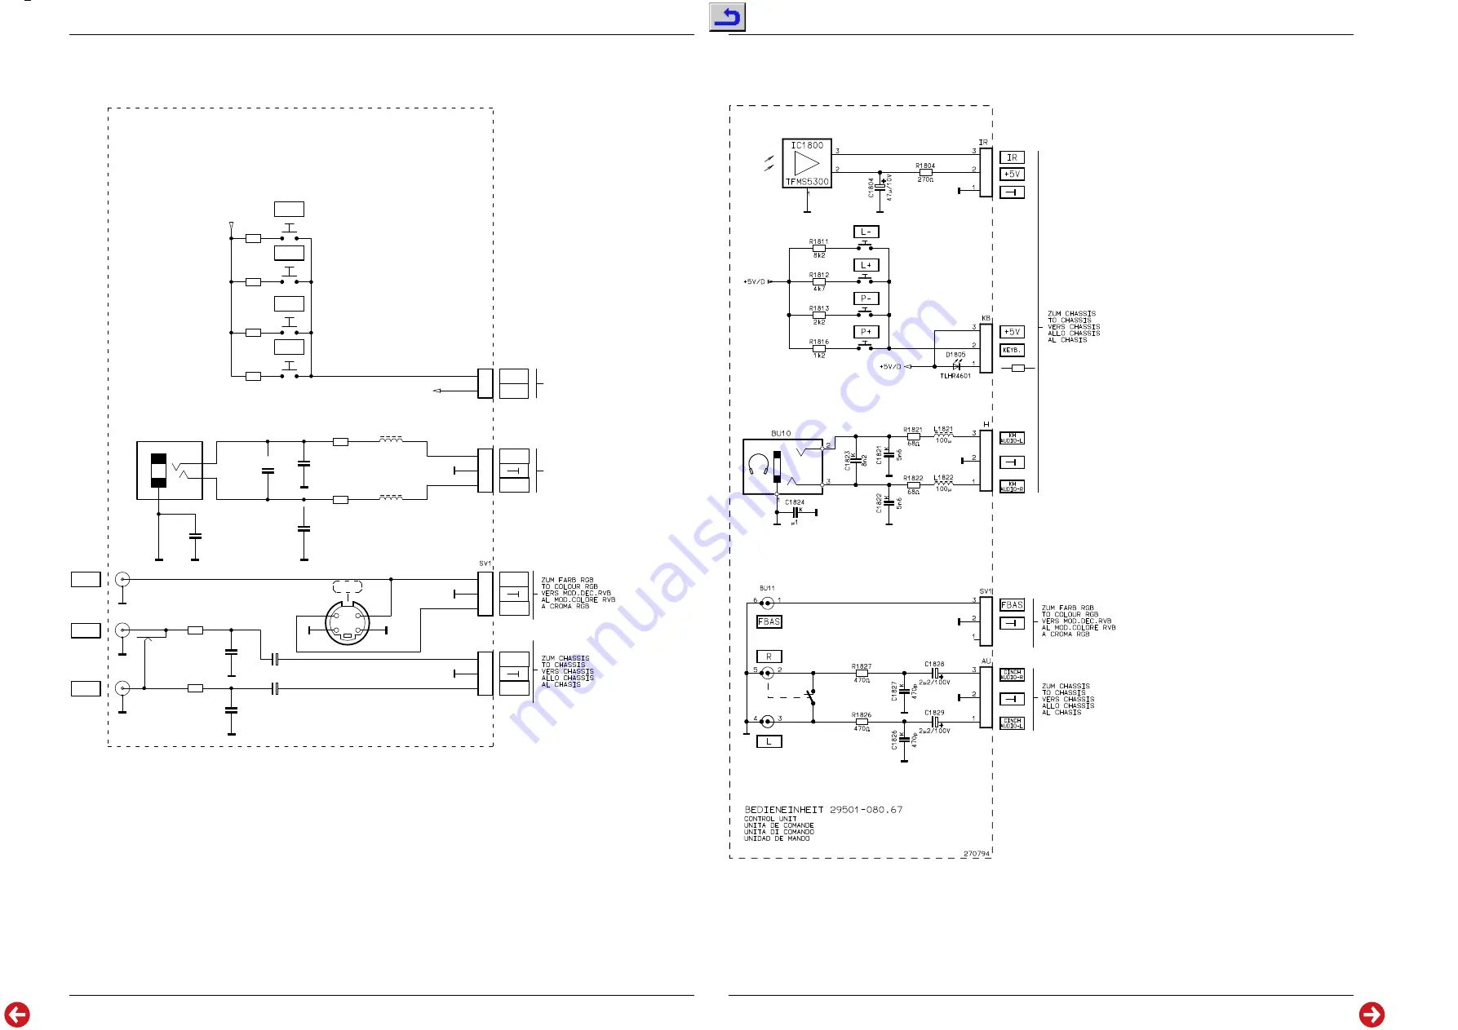This screenshot has width=1458, height=1030.
Task: Select the R1811 resistor label
Action: point(818,241)
